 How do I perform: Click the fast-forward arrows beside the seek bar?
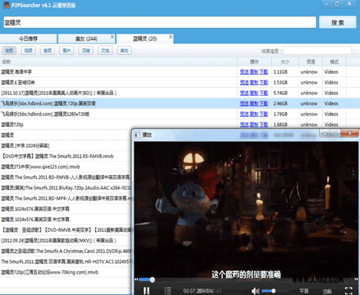356,279
